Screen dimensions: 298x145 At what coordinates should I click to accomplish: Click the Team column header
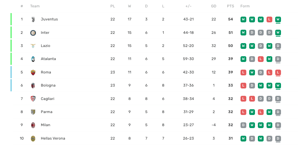pos(35,6)
